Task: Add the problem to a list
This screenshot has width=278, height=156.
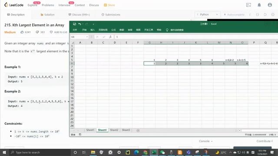Action: (x=58, y=32)
